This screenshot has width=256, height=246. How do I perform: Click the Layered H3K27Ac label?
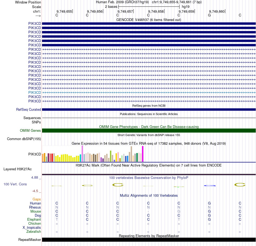pos(18,169)
